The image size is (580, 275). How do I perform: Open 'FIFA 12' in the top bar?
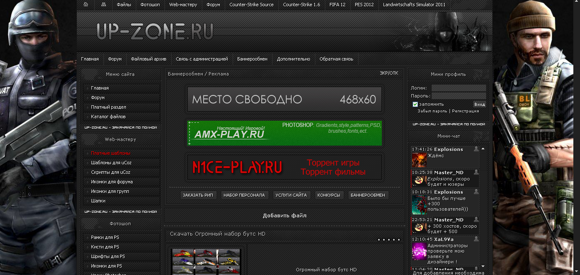[x=337, y=5]
